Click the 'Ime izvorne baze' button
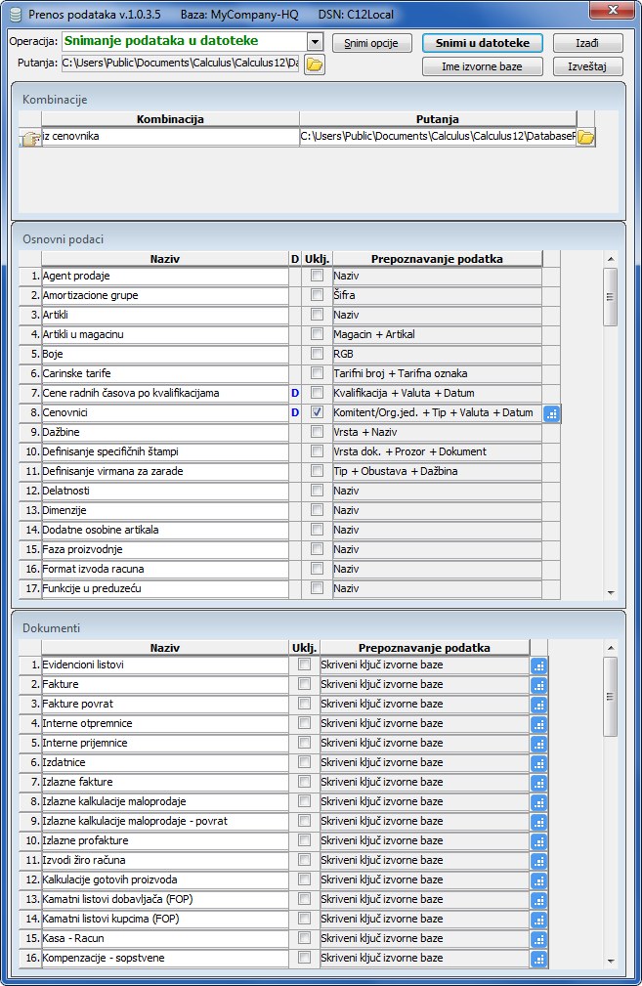Screen dimensions: 642x986 [x=483, y=66]
